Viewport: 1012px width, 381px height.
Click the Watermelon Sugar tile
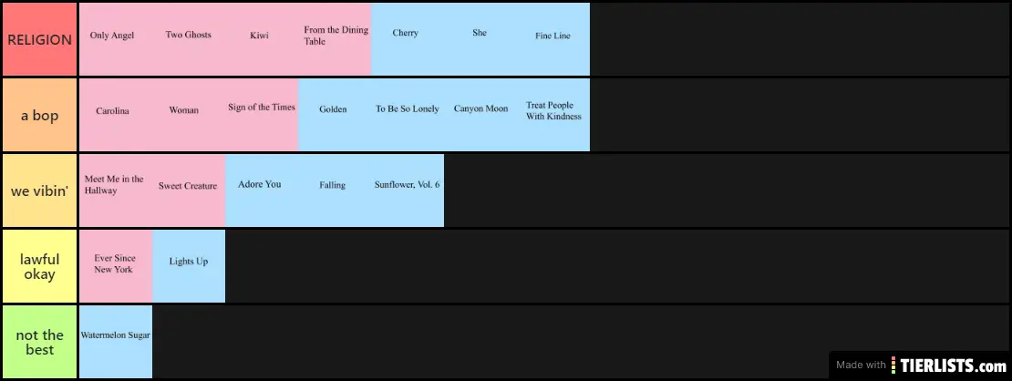pos(116,342)
